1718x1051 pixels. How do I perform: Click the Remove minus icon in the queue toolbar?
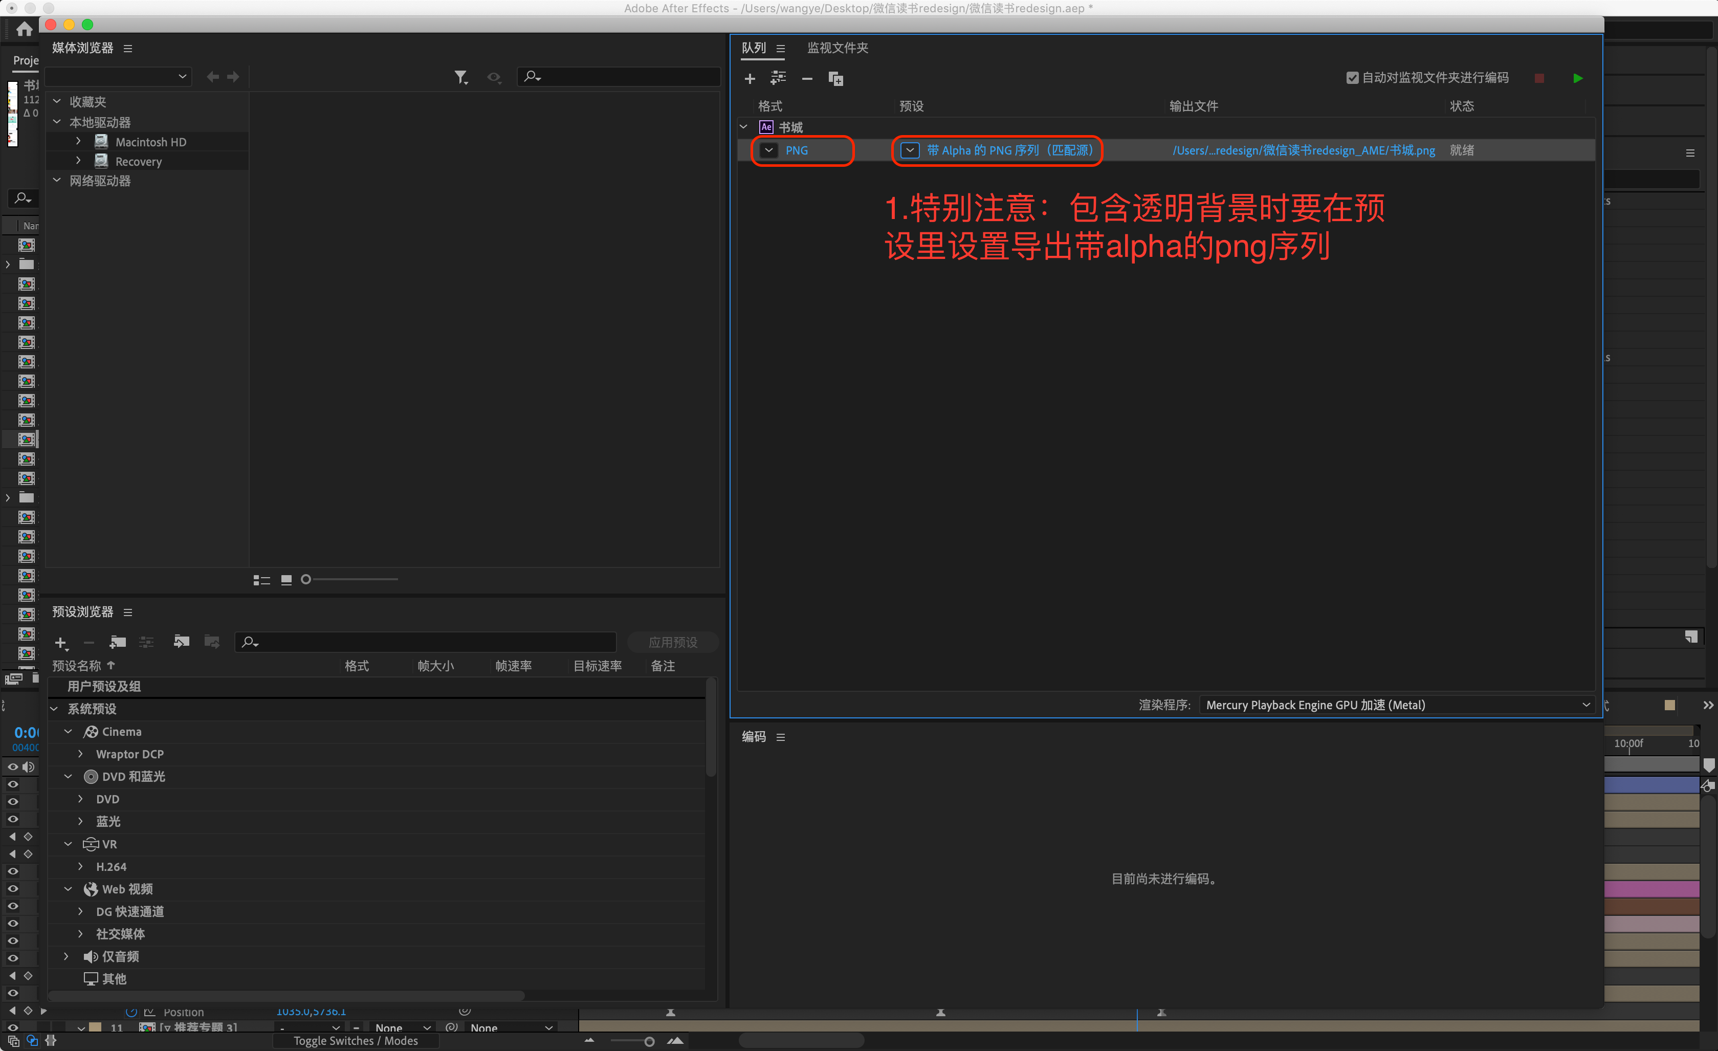coord(807,79)
